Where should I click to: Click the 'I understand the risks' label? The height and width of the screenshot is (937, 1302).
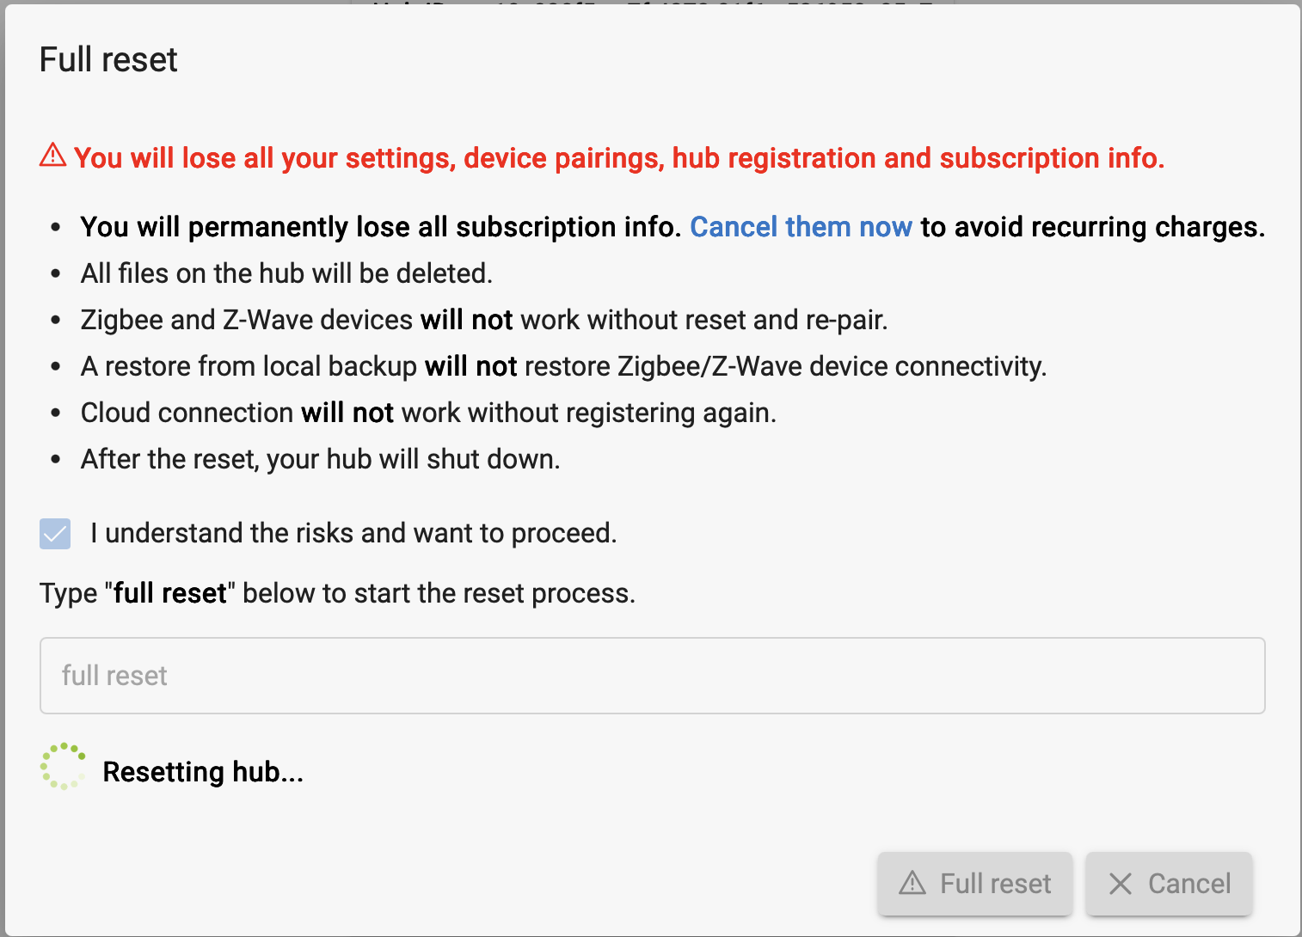tap(353, 533)
